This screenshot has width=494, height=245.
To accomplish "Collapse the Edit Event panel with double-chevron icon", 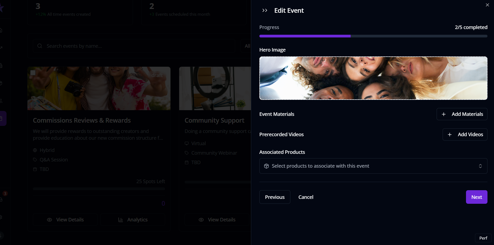I will [x=265, y=10].
